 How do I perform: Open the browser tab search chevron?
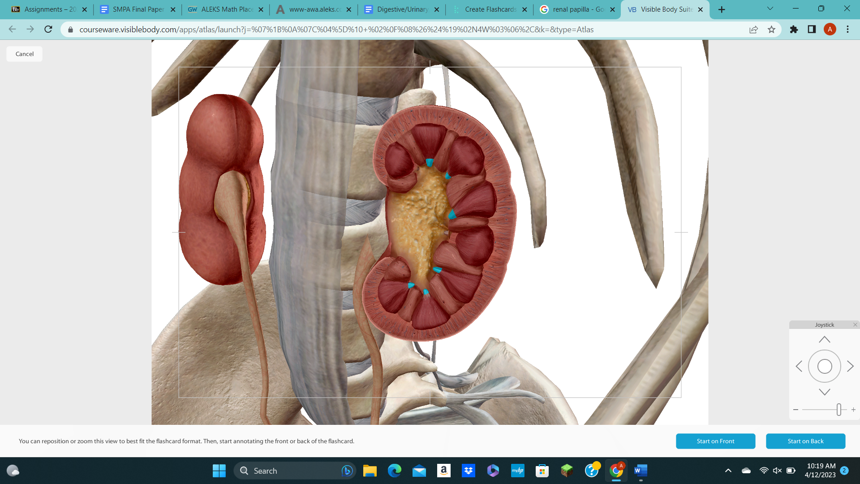[x=770, y=9]
